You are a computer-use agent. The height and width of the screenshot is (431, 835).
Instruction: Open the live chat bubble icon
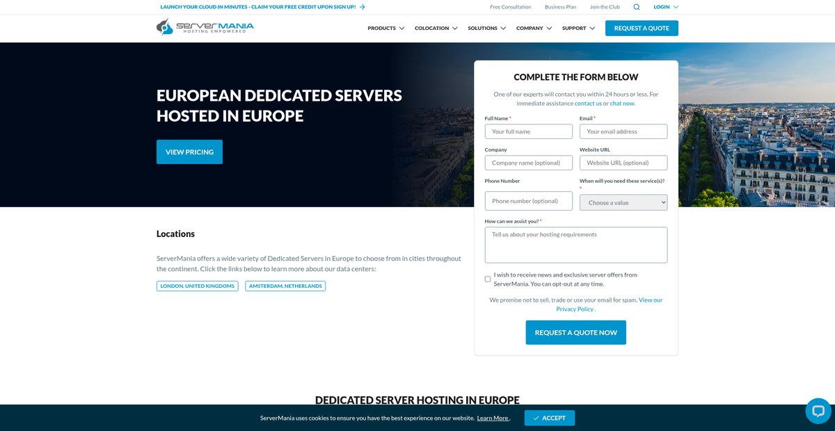818,411
